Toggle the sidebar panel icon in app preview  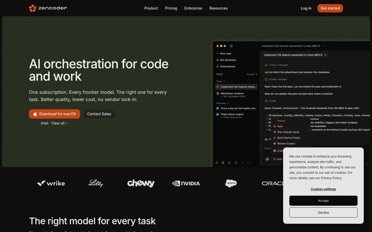(231, 46)
